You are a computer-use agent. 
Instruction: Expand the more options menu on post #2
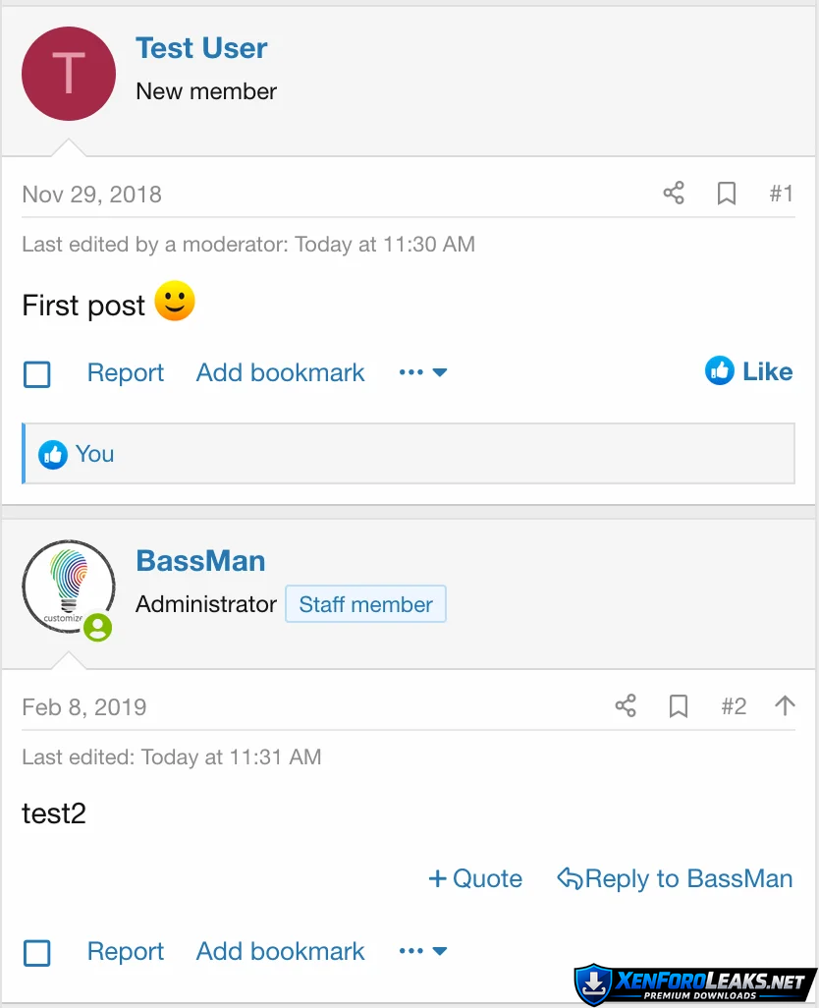click(423, 951)
